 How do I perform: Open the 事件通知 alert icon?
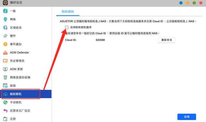click(5, 44)
